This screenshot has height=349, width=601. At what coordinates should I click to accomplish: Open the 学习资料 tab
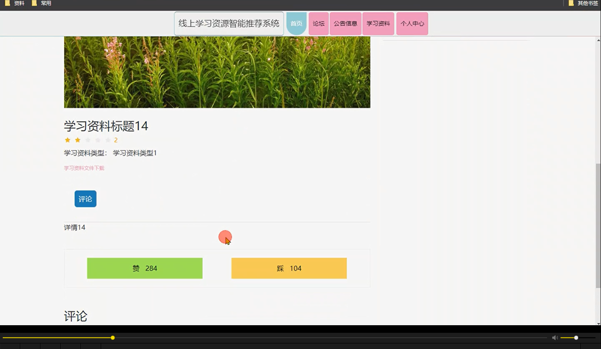pyautogui.click(x=378, y=23)
